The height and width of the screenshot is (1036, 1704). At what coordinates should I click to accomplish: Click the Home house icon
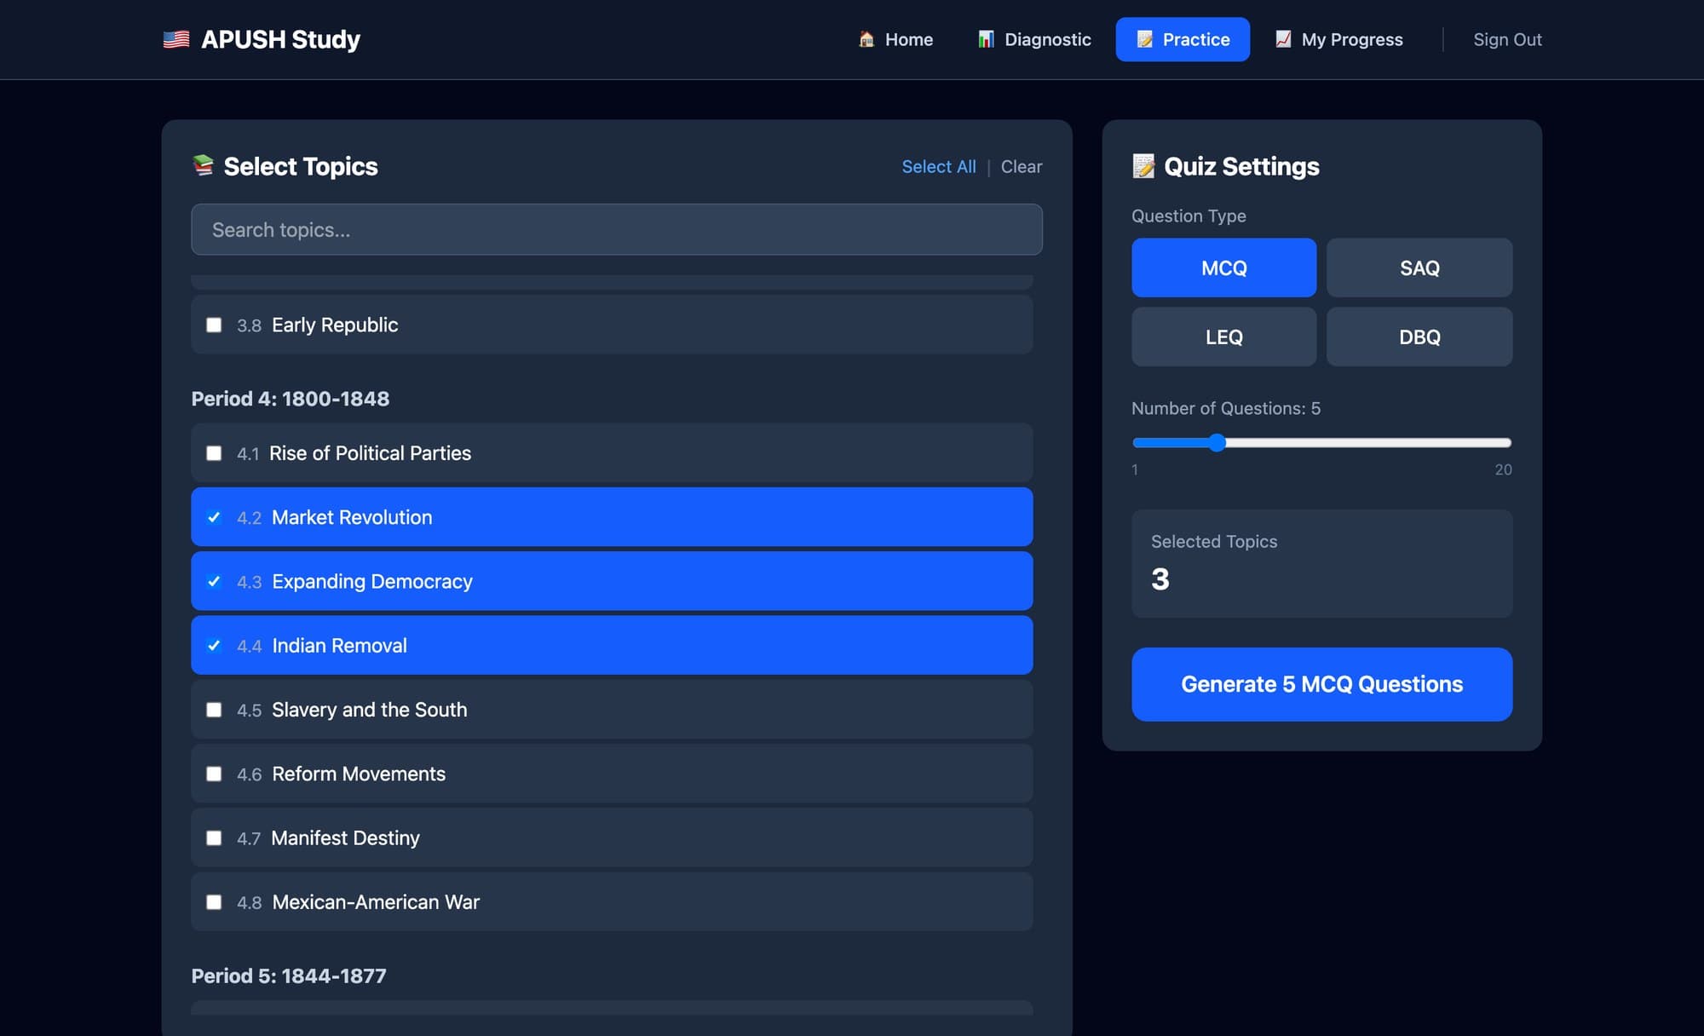[x=866, y=39]
